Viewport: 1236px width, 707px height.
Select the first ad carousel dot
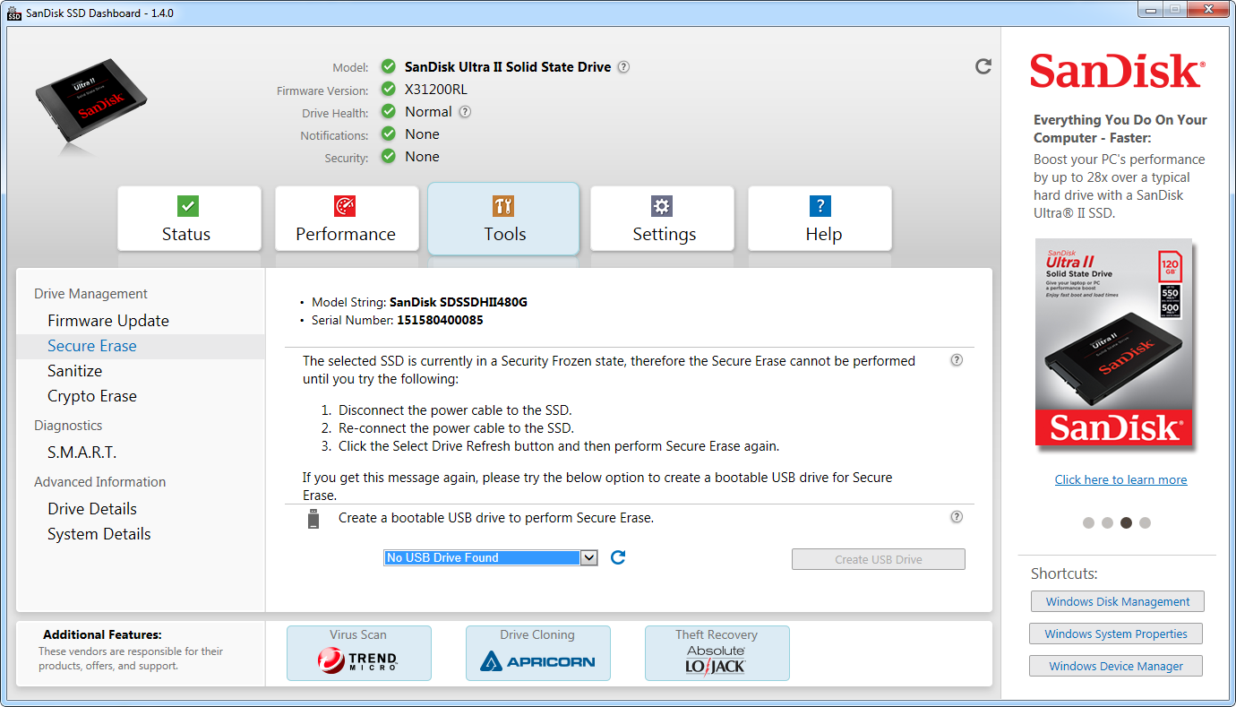1088,522
